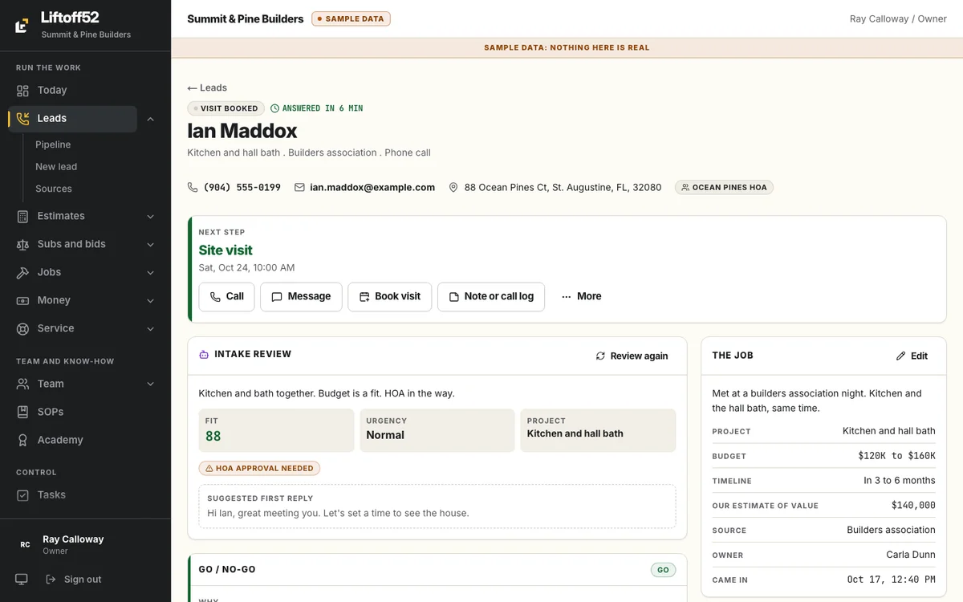Click the suggested first reply text box
The height and width of the screenshot is (602, 963).
click(x=437, y=506)
